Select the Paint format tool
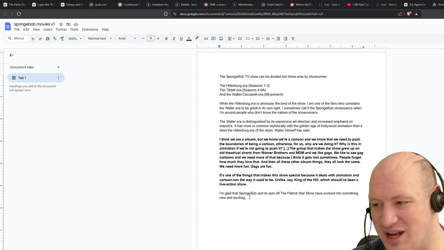 (x=62, y=39)
